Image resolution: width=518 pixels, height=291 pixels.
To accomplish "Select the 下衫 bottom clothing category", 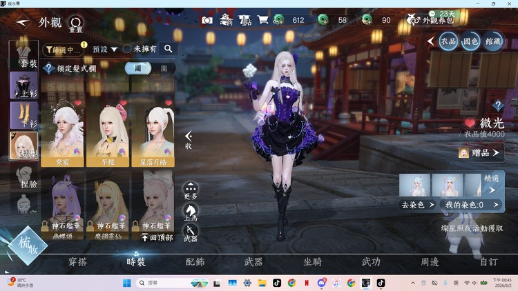I will (23, 115).
